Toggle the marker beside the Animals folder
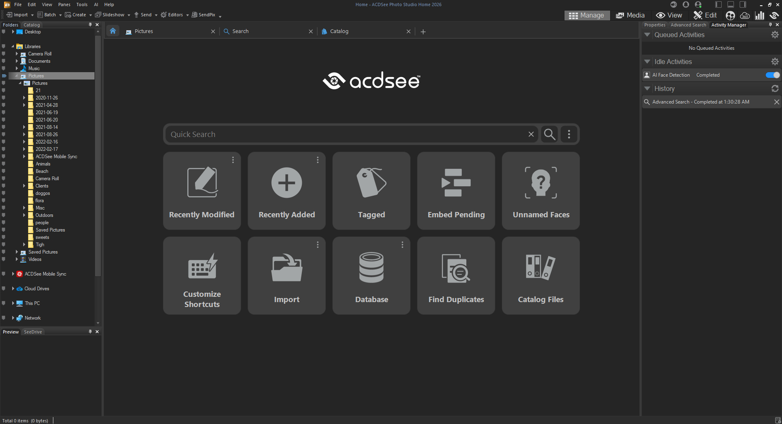Image resolution: width=782 pixels, height=424 pixels. coord(4,164)
